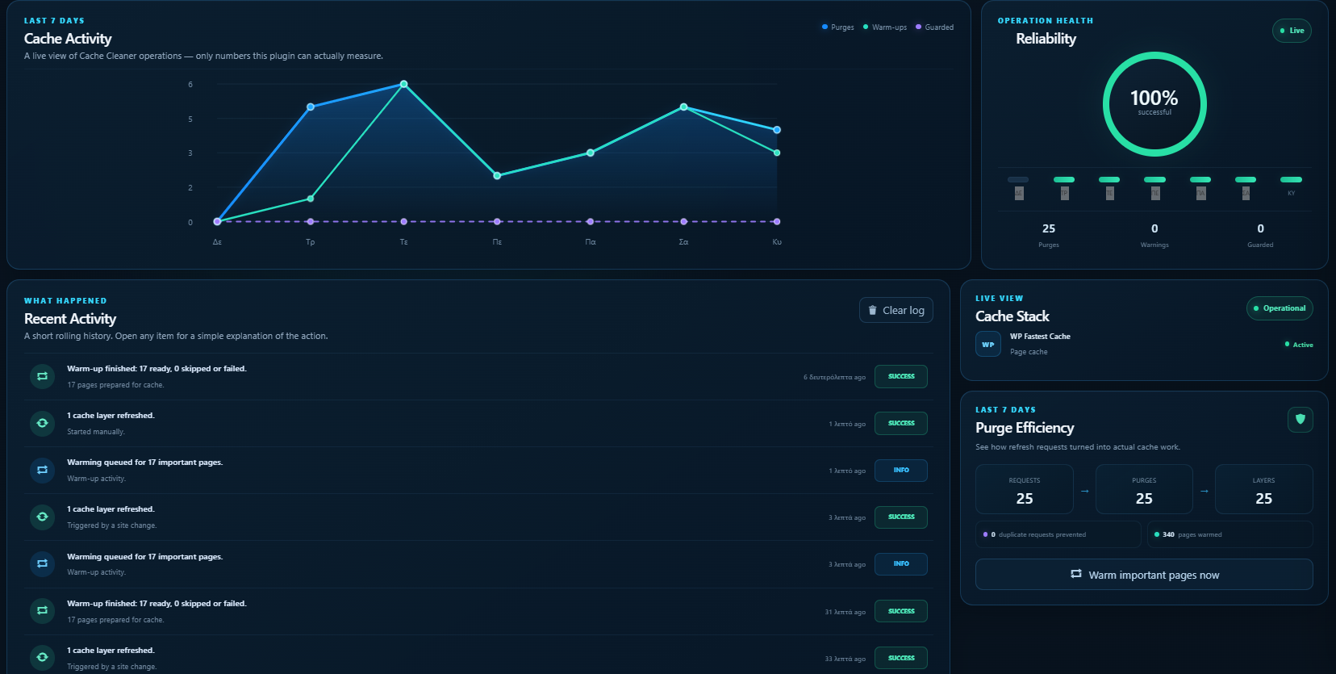Click the shield icon in Purge Efficiency

click(1301, 420)
